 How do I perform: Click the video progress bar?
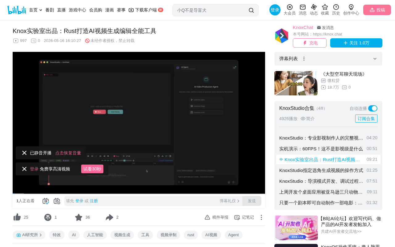click(139, 193)
